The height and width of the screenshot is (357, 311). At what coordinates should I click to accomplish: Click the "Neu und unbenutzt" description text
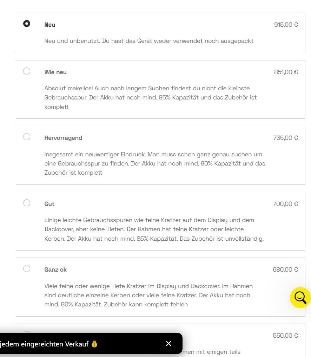149,41
